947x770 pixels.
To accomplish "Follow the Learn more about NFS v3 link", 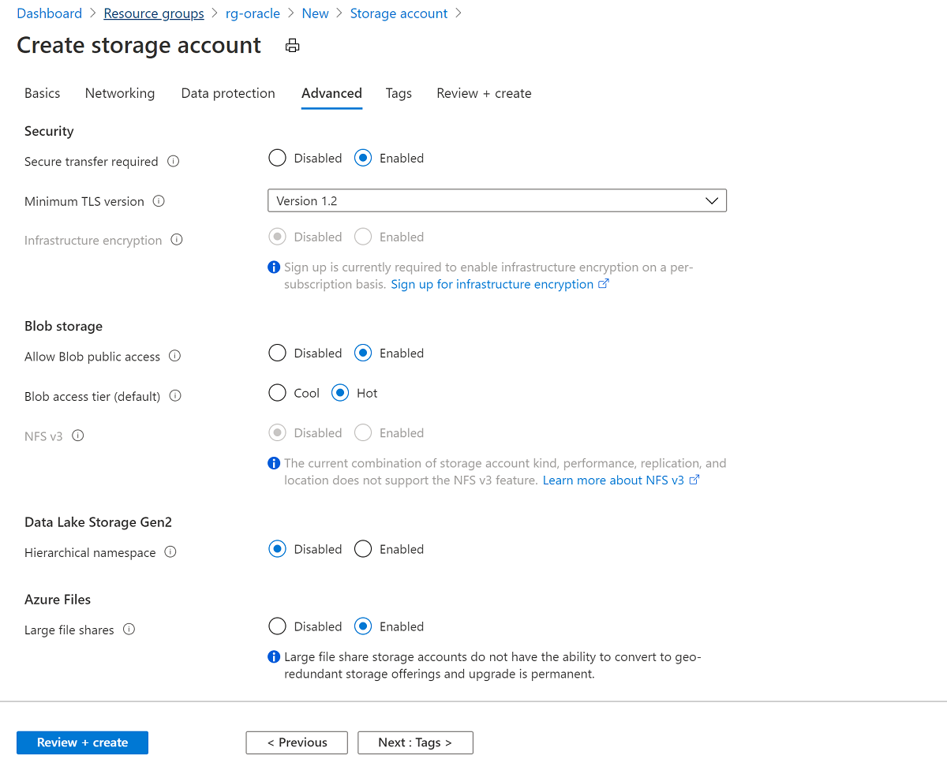I will 614,480.
